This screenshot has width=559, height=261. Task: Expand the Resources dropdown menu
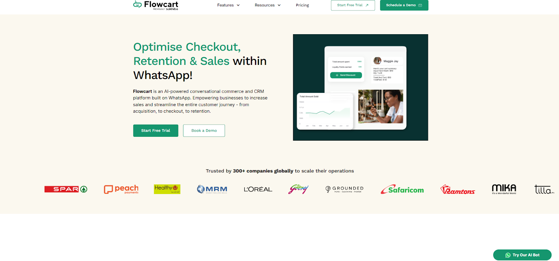pyautogui.click(x=268, y=5)
